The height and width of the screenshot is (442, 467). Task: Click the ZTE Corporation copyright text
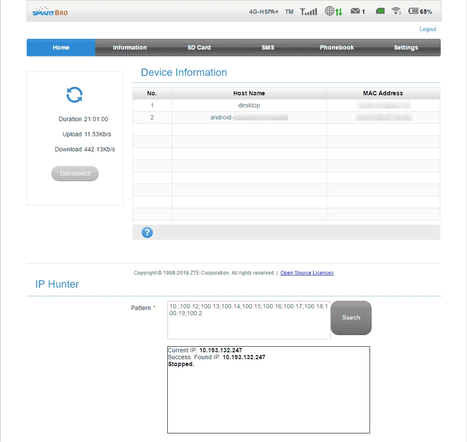(204, 273)
